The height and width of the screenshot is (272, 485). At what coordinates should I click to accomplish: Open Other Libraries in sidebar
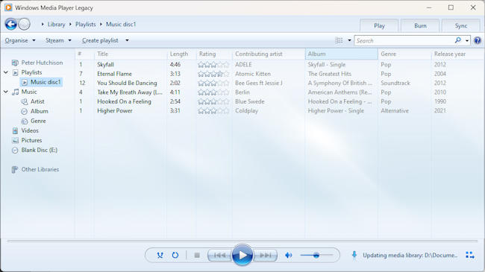[35, 169]
